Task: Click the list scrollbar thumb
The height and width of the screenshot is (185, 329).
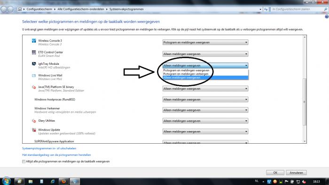Action: click(x=305, y=102)
